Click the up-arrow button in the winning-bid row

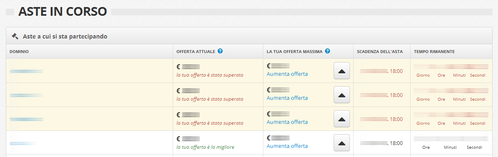point(342,143)
